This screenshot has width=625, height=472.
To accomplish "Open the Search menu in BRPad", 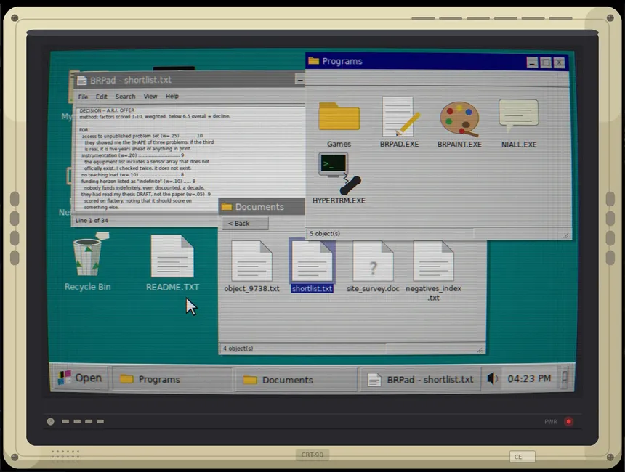I will click(x=125, y=97).
